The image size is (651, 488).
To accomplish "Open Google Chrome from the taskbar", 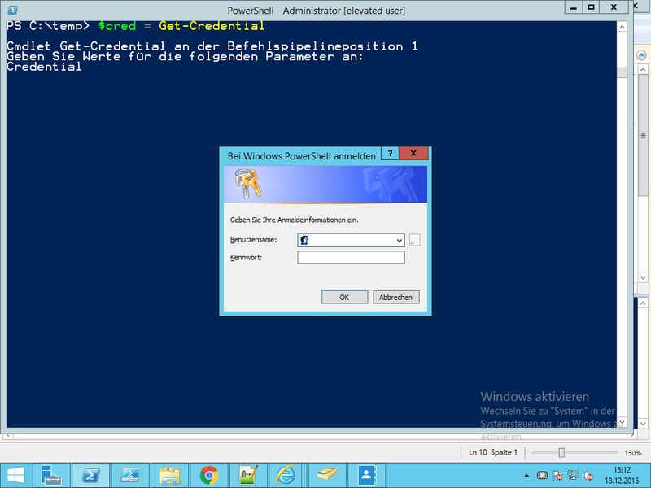I will [x=209, y=476].
